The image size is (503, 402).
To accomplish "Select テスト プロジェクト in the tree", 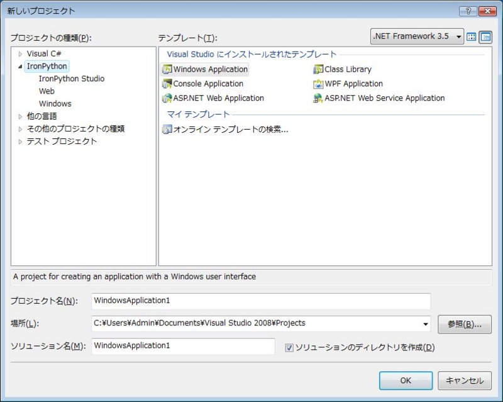I will [x=62, y=142].
